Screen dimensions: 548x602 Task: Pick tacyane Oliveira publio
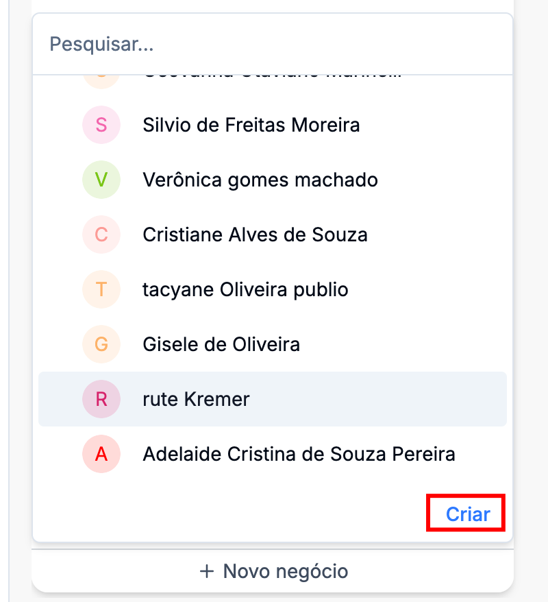[x=245, y=289]
